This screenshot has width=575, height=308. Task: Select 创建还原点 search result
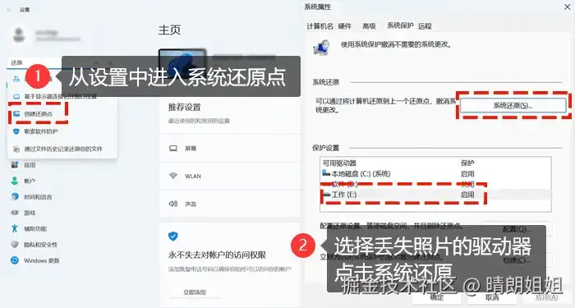pos(38,114)
